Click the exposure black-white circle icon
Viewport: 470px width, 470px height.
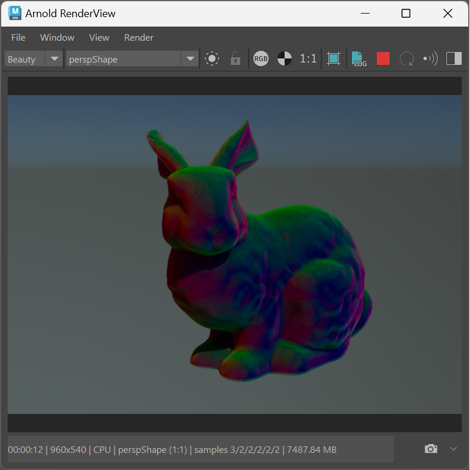[x=285, y=58]
